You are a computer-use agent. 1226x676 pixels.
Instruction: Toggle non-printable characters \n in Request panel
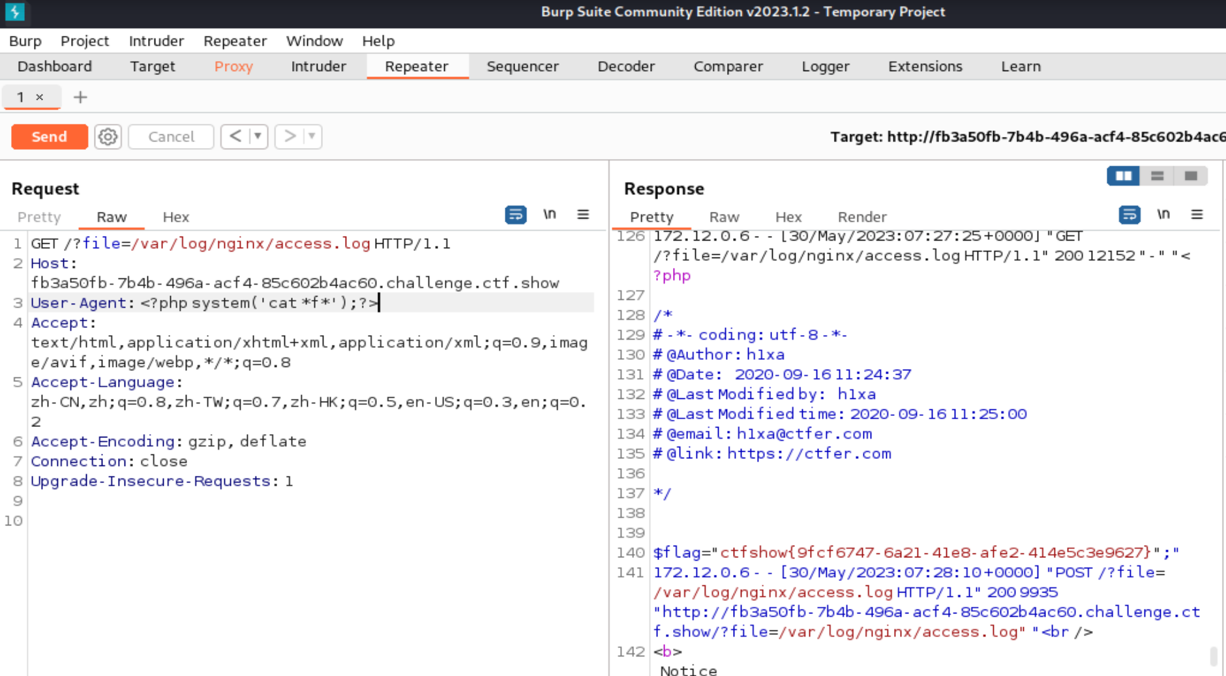550,214
